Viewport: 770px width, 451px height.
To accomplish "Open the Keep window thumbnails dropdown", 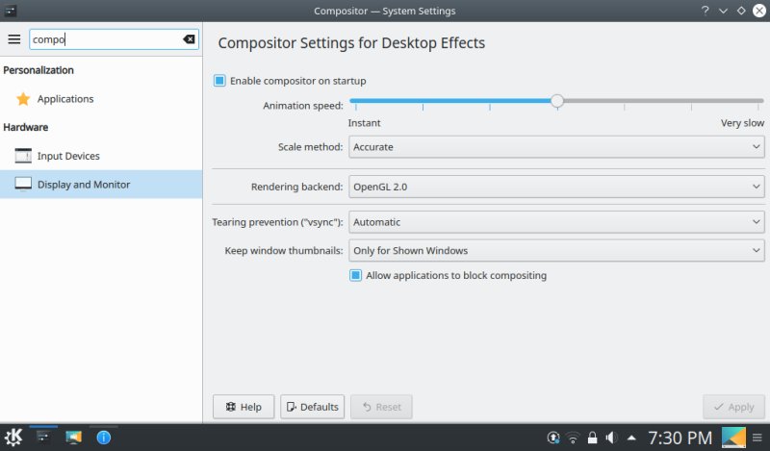I will (556, 250).
